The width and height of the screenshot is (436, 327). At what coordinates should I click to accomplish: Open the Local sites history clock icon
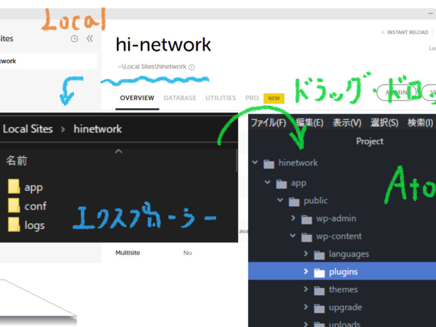(x=74, y=39)
